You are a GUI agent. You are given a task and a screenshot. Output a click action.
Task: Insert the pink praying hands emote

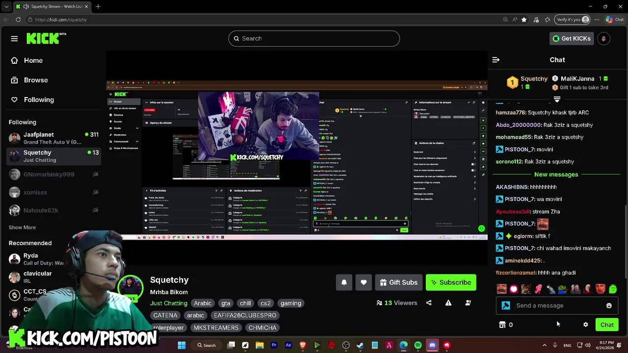538,289
